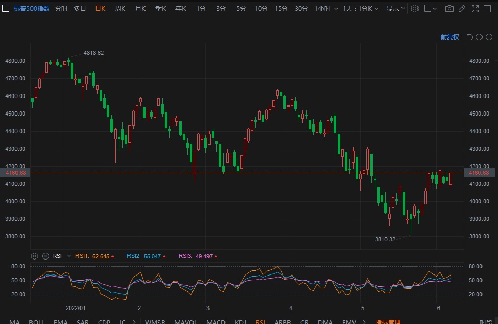Reset chart view with undo arrow icon
The height and width of the screenshot is (324, 498).
[469, 37]
